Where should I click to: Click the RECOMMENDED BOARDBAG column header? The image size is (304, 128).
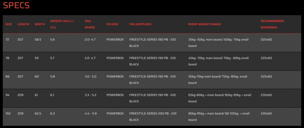(272, 24)
